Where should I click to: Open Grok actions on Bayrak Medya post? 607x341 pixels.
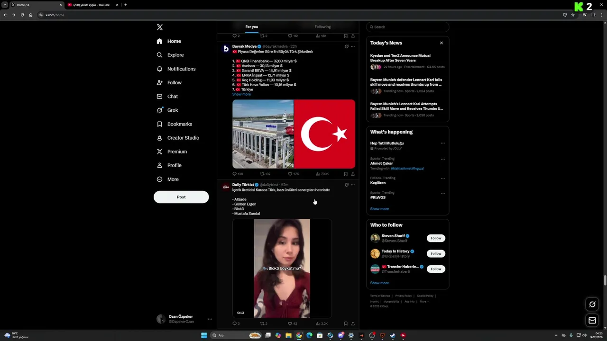[x=346, y=46]
